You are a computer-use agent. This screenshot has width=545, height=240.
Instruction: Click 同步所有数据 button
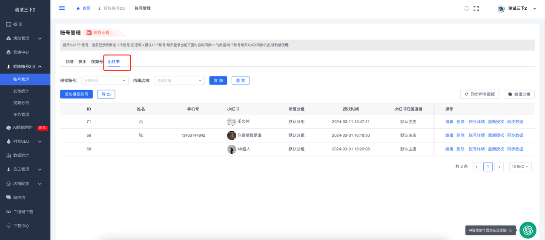pos(479,94)
